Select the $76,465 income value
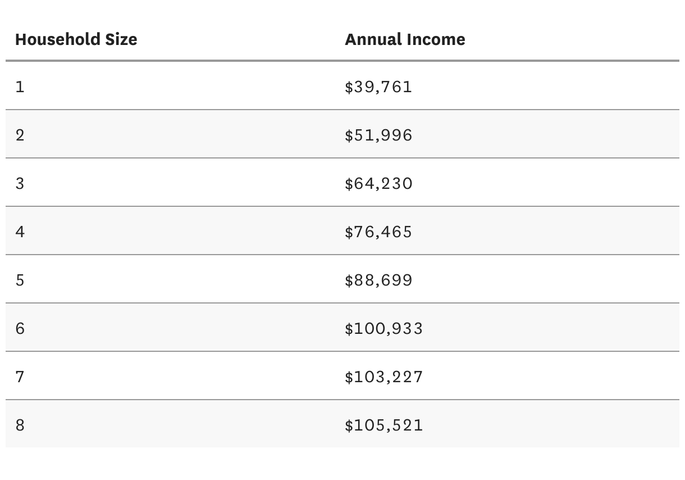The height and width of the screenshot is (480, 685). (378, 232)
